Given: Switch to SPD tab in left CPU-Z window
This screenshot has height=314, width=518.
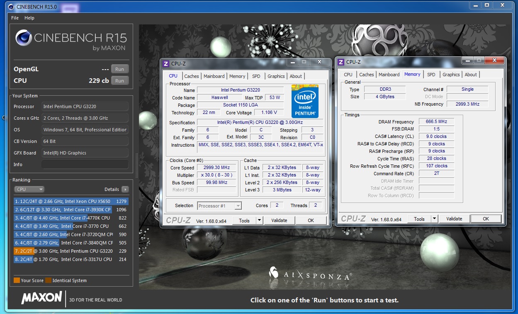Looking at the screenshot, I should coord(256,76).
